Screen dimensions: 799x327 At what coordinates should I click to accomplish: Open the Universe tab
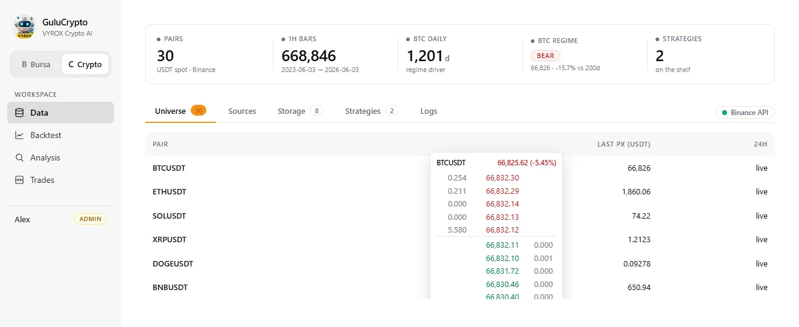point(180,111)
